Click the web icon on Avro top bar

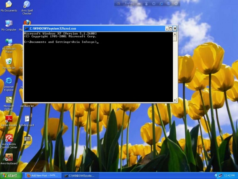pyautogui.click(x=161, y=4)
